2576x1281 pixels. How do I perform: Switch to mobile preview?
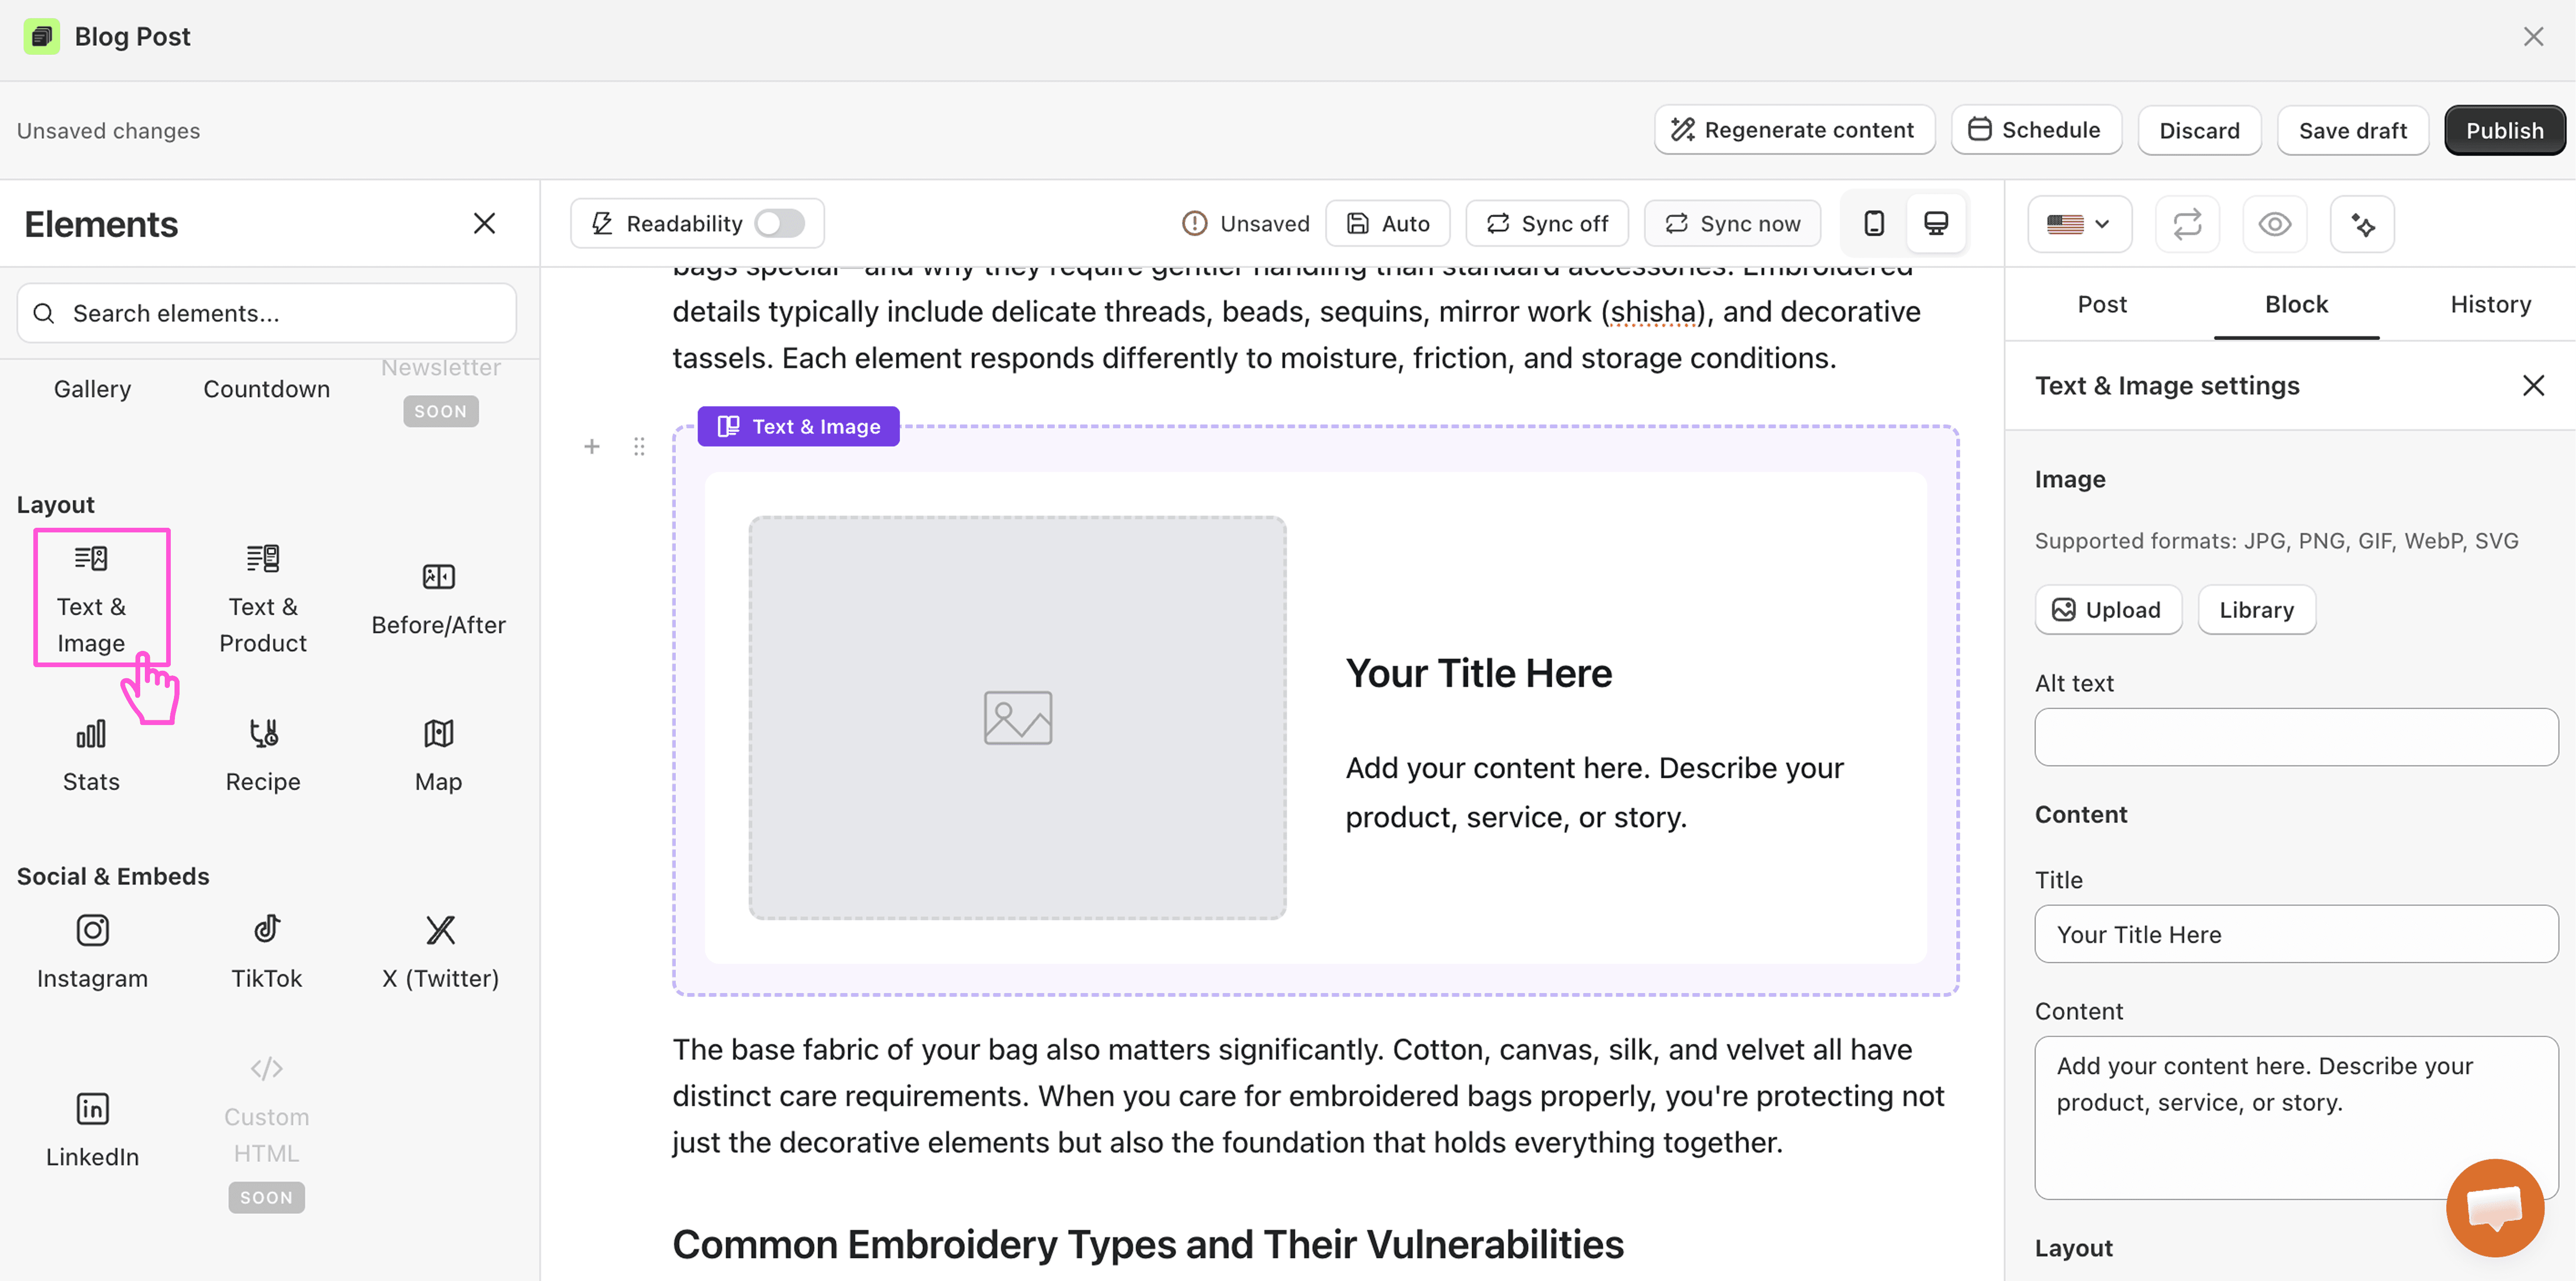point(1874,223)
